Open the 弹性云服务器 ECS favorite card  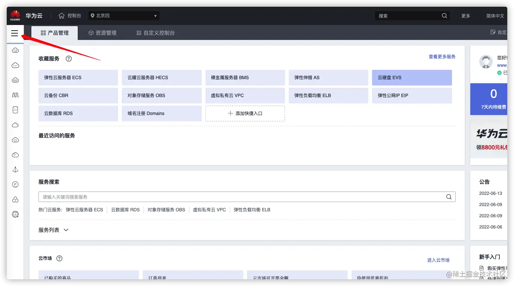[x=78, y=78]
